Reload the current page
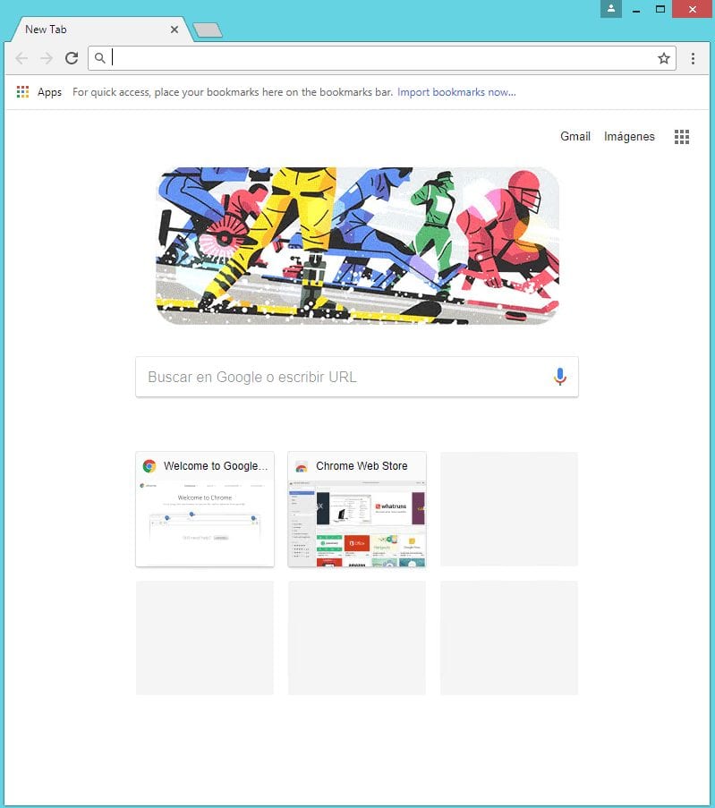The height and width of the screenshot is (808, 715). tap(72, 58)
